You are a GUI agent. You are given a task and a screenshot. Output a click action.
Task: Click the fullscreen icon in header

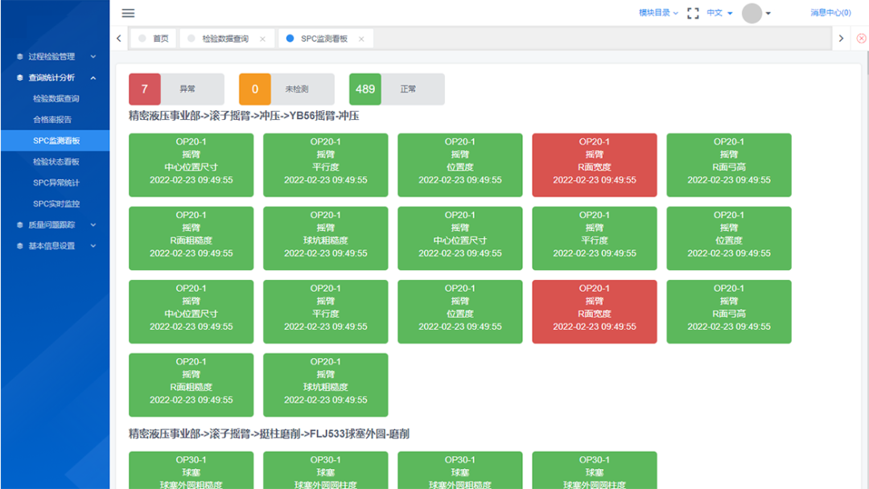click(x=693, y=14)
